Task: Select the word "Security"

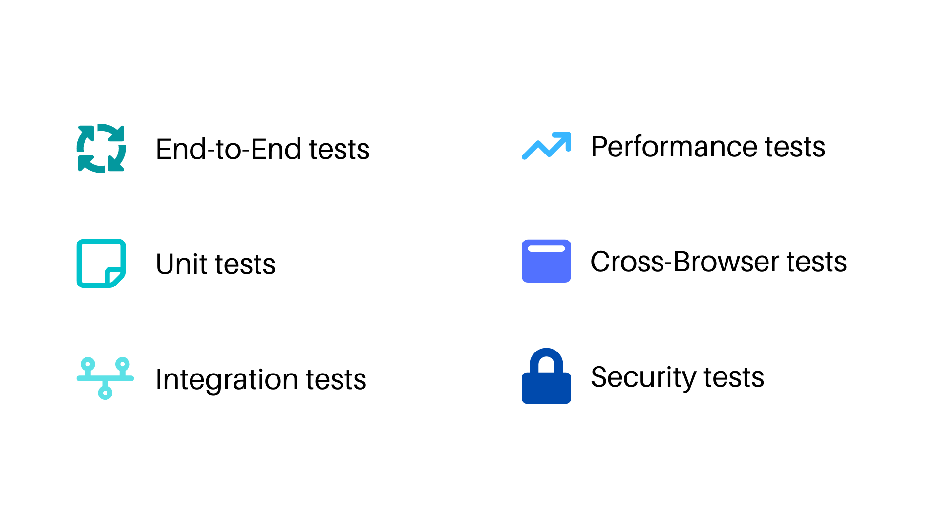Action: 643,377
